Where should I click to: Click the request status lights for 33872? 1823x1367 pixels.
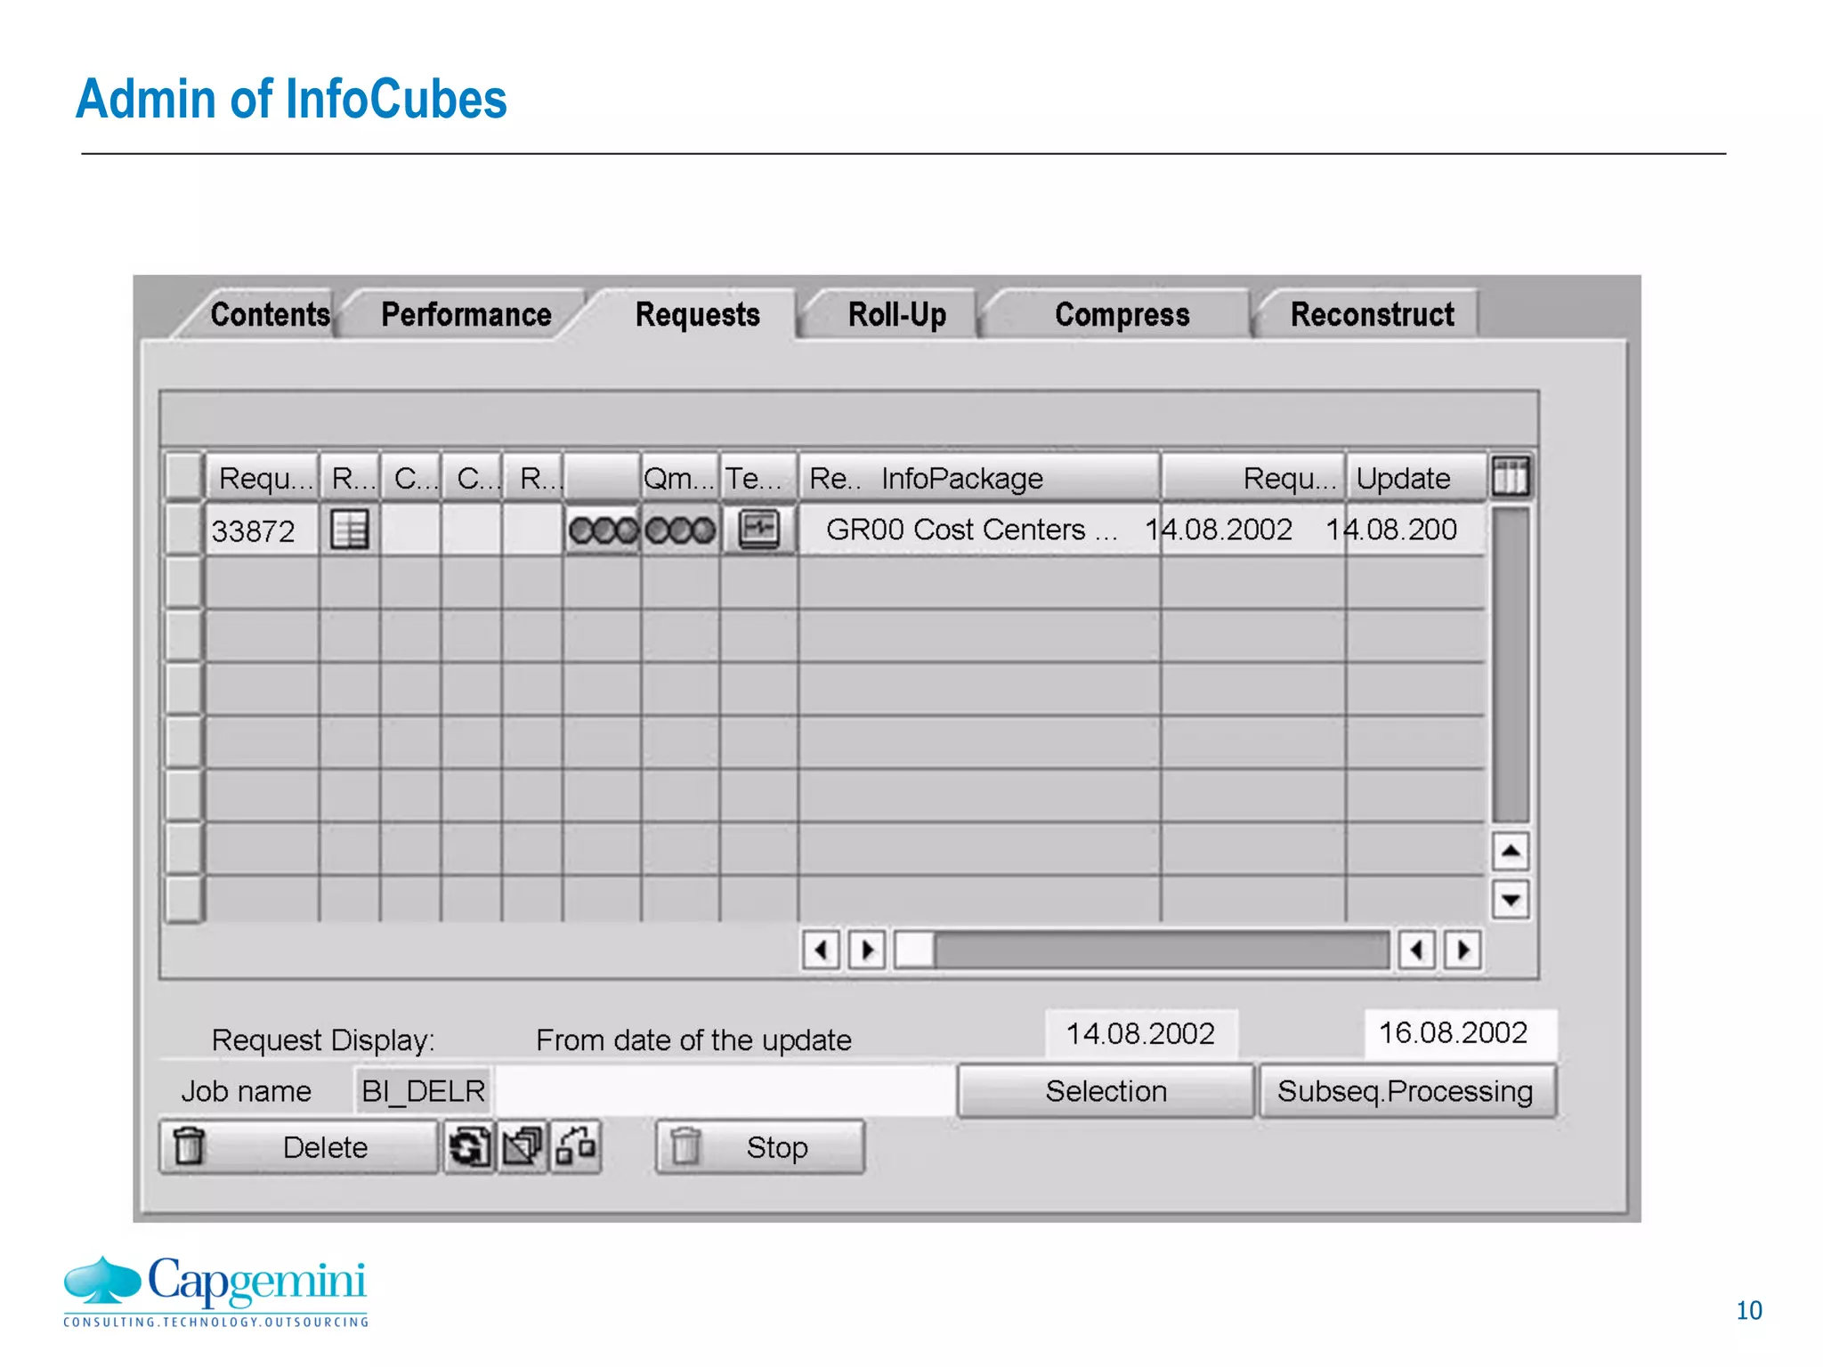click(603, 530)
